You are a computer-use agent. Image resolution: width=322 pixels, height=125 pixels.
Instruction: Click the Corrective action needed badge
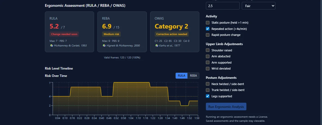(172, 34)
